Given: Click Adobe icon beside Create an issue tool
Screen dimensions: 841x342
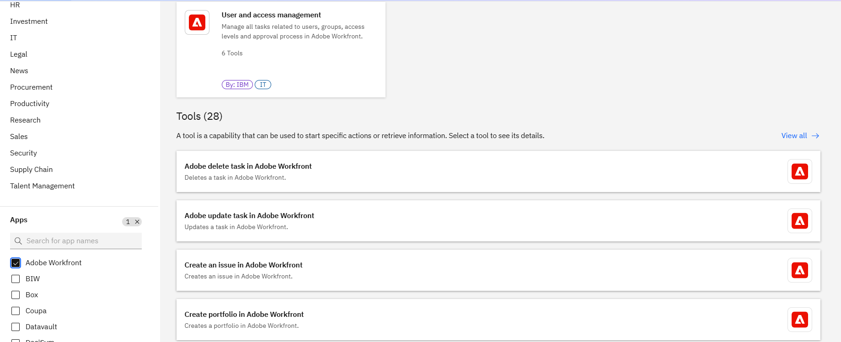Looking at the screenshot, I should 799,270.
